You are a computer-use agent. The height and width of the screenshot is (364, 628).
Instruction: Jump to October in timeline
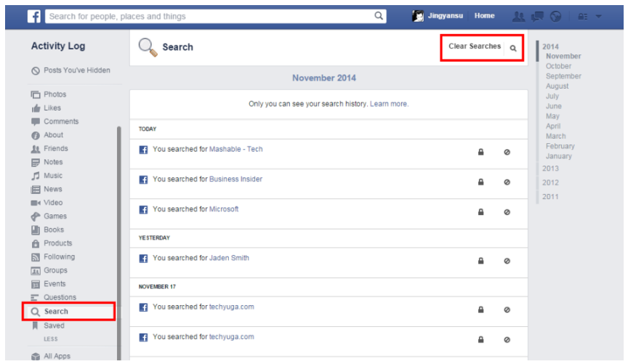(558, 66)
